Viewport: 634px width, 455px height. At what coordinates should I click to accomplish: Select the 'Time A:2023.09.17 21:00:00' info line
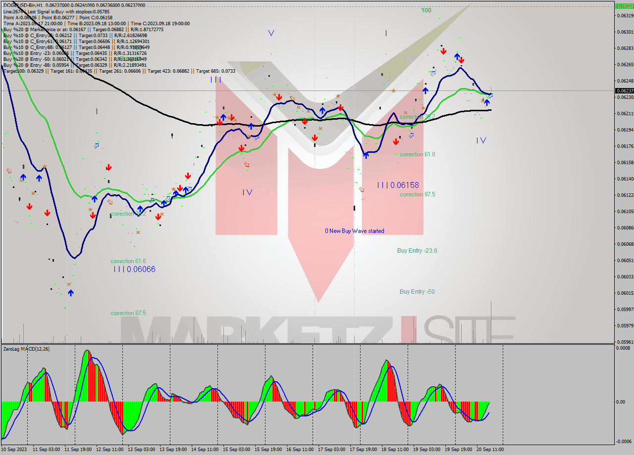96,23
